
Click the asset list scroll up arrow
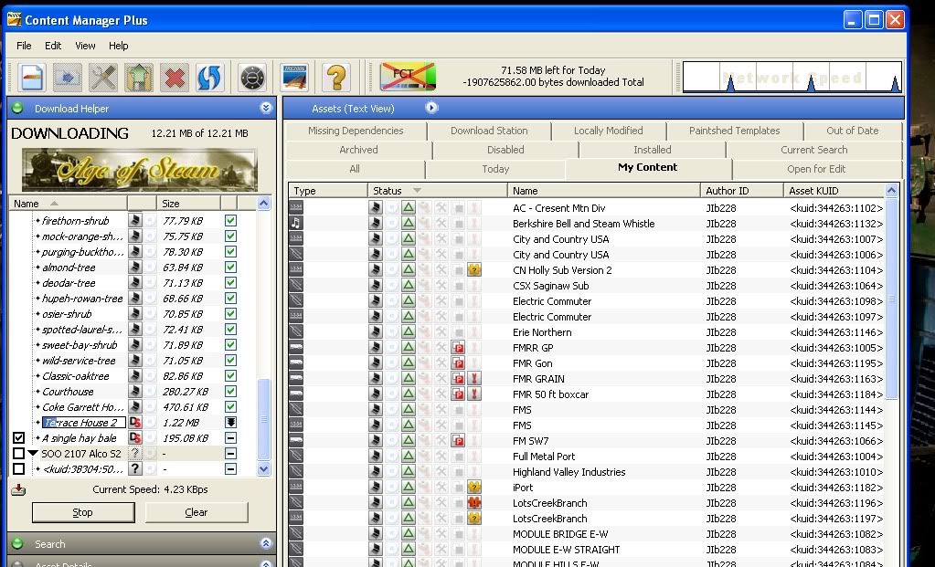click(x=891, y=191)
